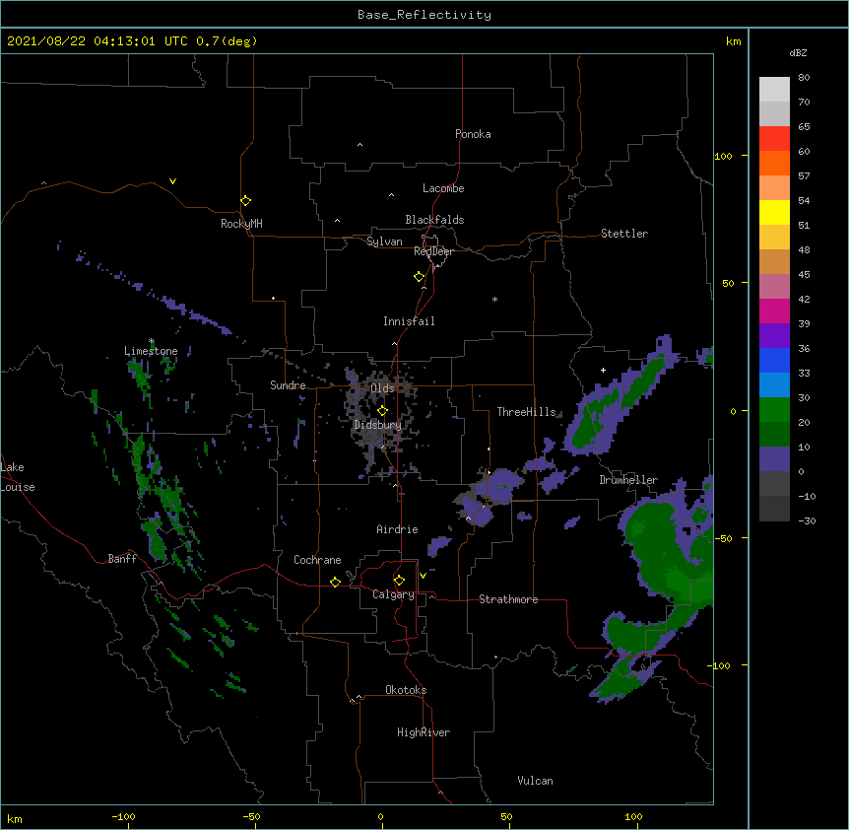Click the Airdrie city label
The height and width of the screenshot is (830, 849).
point(397,529)
